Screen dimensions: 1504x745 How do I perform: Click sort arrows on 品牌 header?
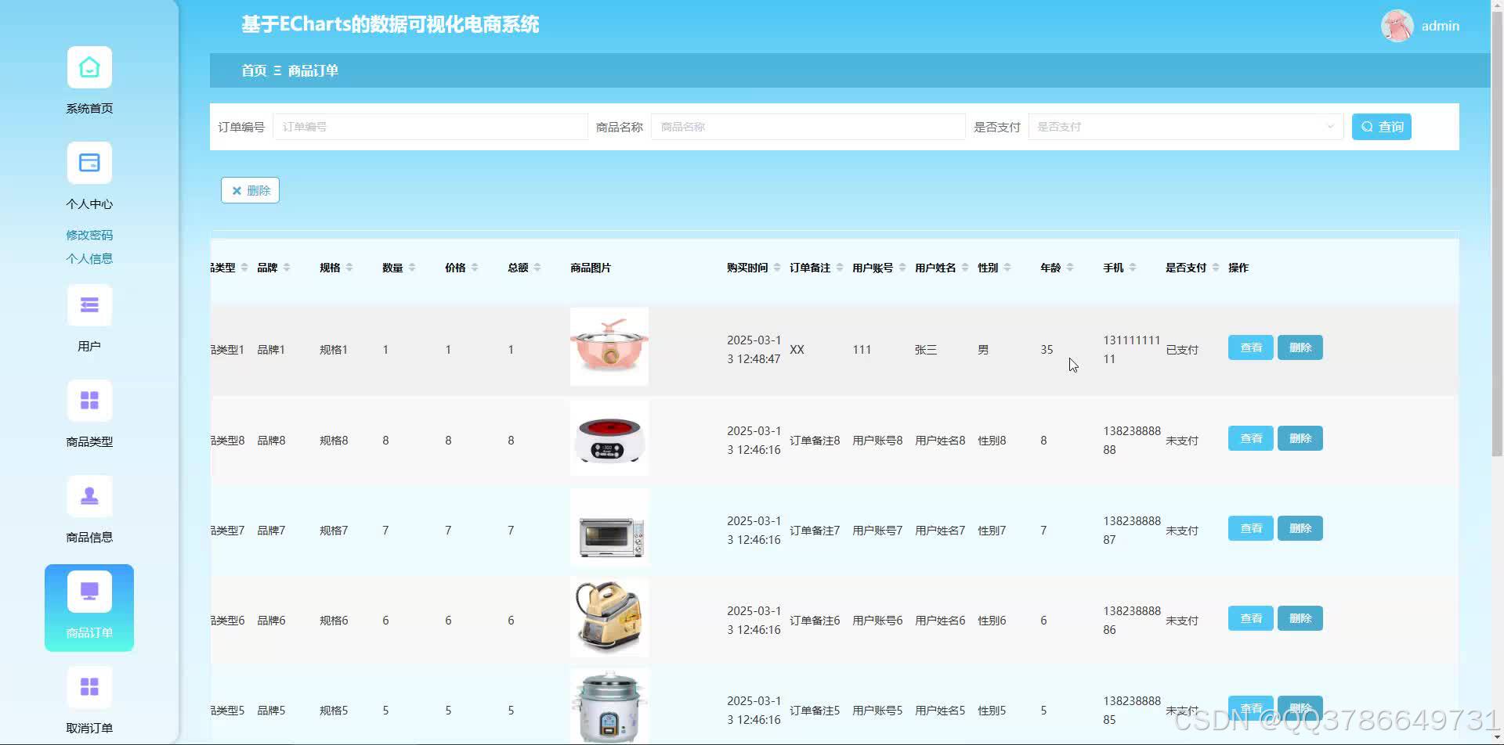(287, 267)
